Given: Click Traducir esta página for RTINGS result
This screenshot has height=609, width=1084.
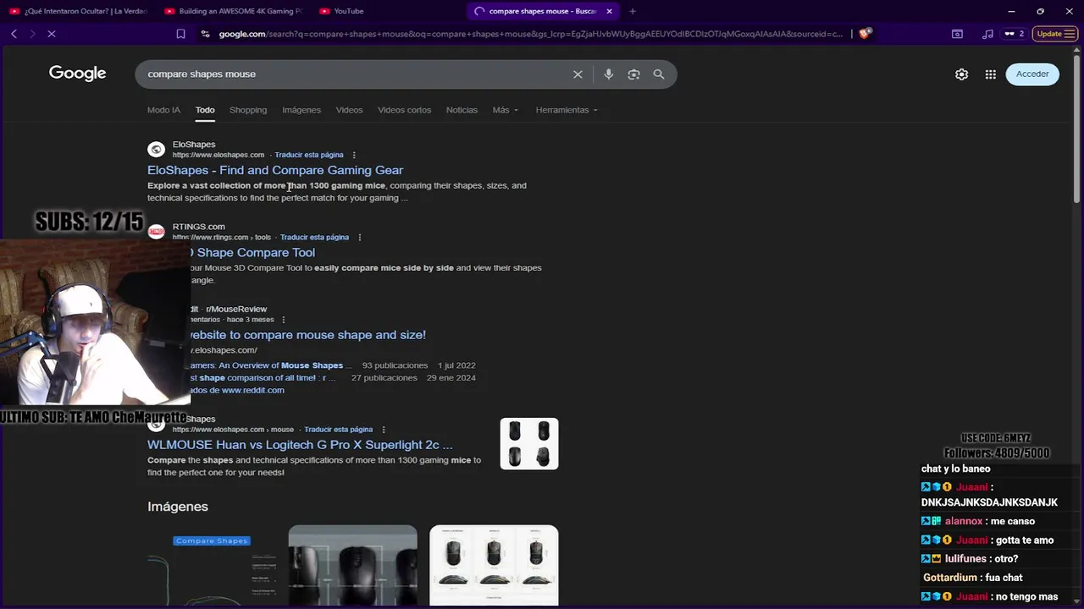Looking at the screenshot, I should 314,237.
